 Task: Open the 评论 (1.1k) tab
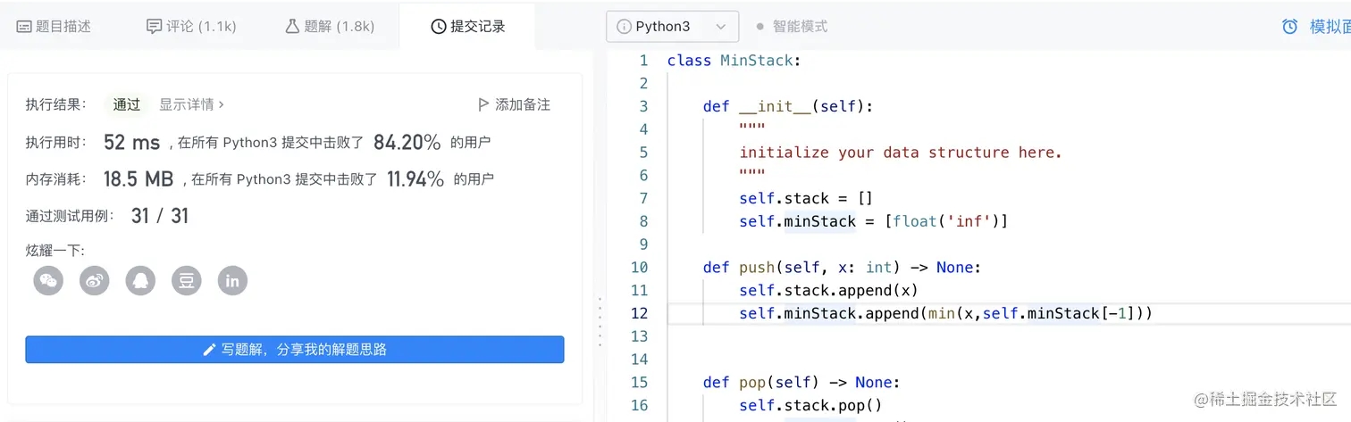click(191, 27)
